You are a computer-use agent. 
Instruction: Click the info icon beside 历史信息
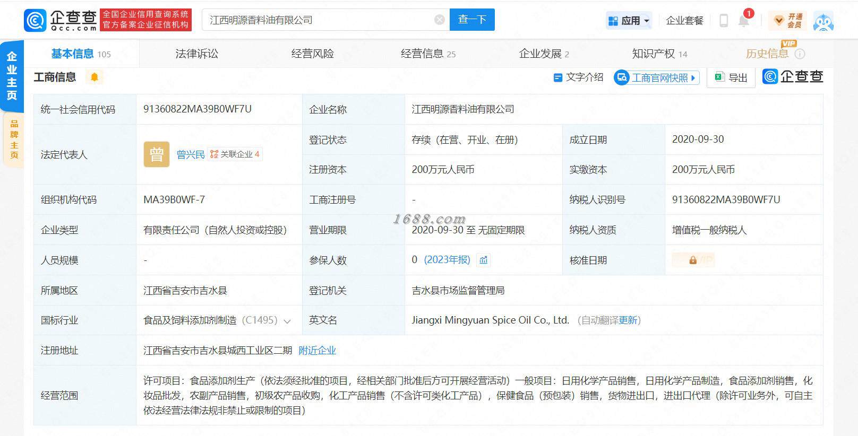[x=800, y=54]
